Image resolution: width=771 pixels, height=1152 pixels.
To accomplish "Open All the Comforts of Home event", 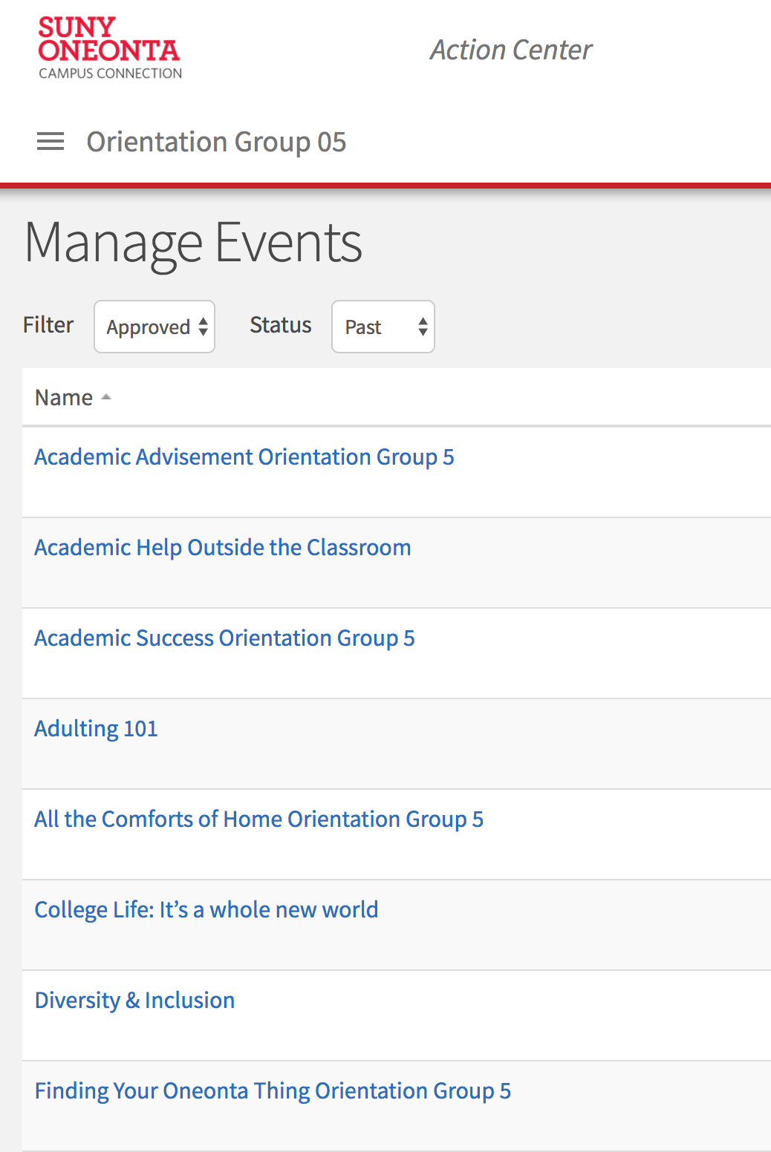I will click(259, 819).
